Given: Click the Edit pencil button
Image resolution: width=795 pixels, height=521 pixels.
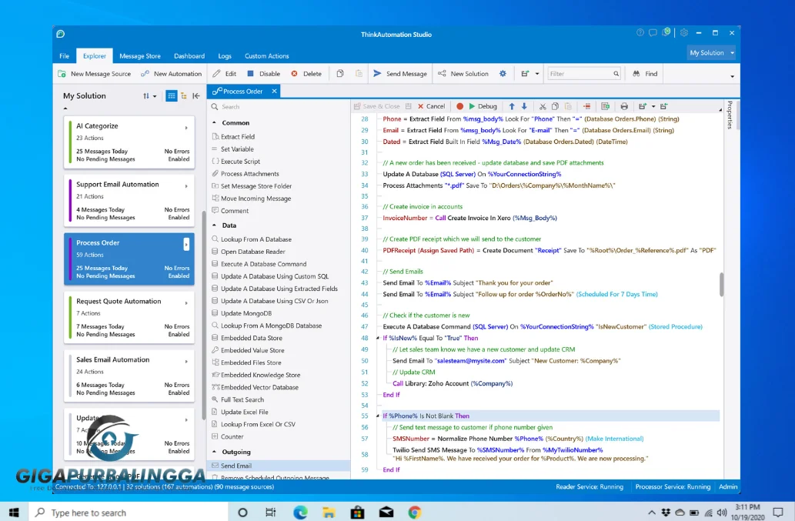Looking at the screenshot, I should click(225, 73).
